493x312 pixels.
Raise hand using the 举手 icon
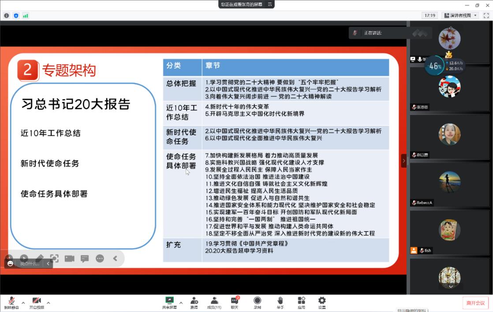280,302
